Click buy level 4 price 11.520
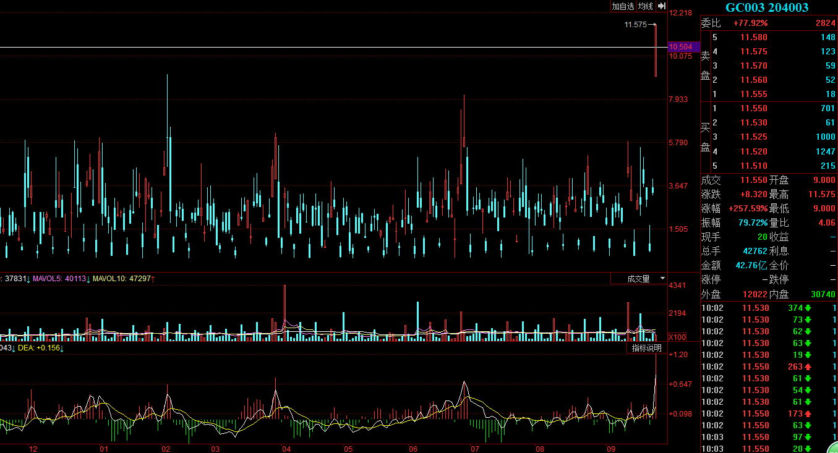 click(x=754, y=151)
